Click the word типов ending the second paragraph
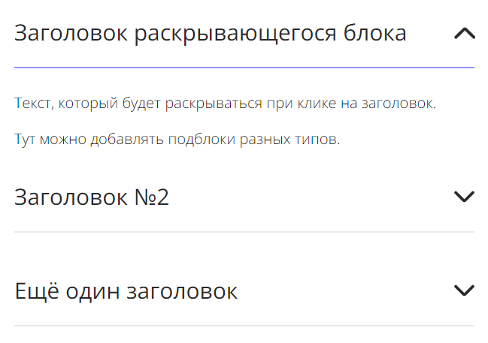The image size is (488, 343). point(320,140)
